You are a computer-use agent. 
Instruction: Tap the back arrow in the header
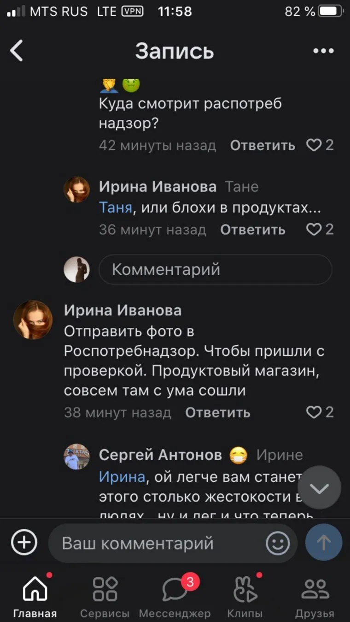tap(17, 51)
